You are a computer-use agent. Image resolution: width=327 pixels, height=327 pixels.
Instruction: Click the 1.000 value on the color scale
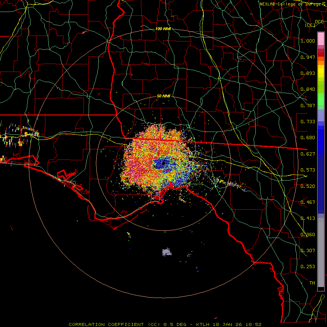pyautogui.click(x=308, y=41)
